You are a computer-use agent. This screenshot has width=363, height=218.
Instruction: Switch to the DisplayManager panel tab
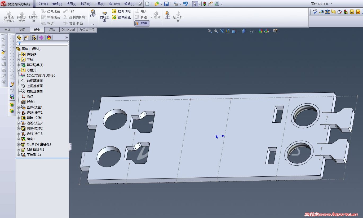49,38
